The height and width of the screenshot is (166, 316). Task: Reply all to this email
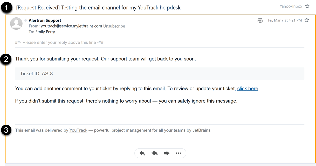pos(154,153)
